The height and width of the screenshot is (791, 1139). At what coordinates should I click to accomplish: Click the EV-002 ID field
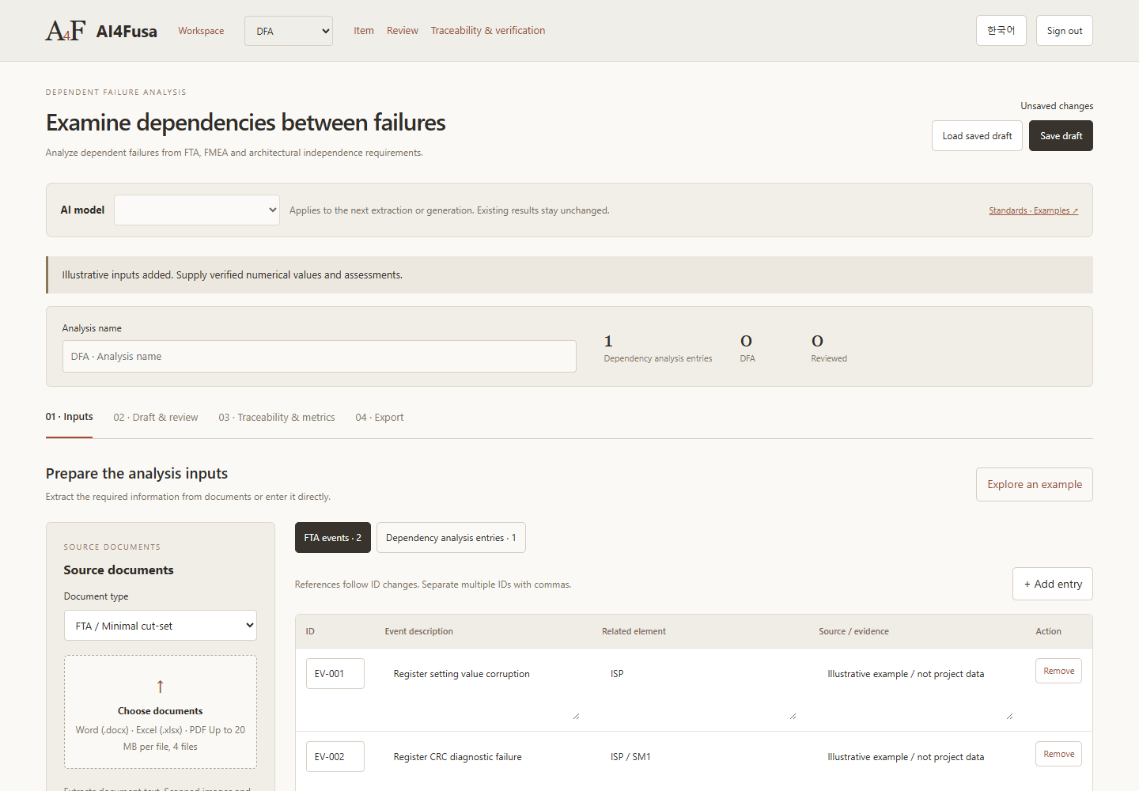pos(335,757)
